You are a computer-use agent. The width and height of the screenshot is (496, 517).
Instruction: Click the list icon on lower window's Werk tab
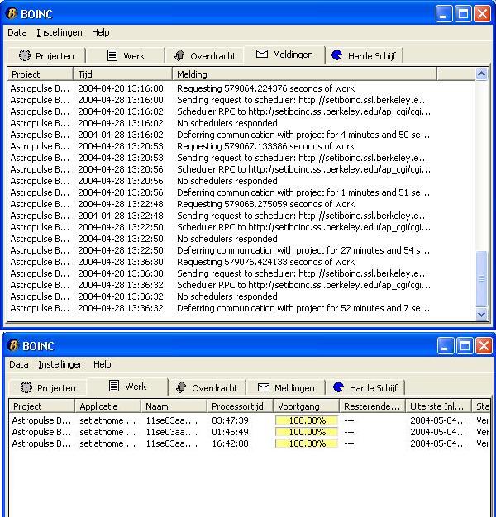point(114,386)
